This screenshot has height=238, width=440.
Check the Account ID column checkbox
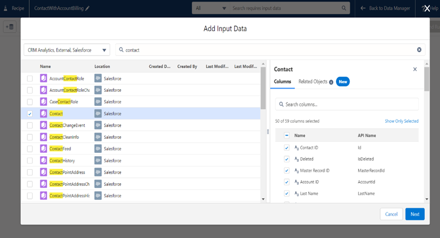pos(286,182)
